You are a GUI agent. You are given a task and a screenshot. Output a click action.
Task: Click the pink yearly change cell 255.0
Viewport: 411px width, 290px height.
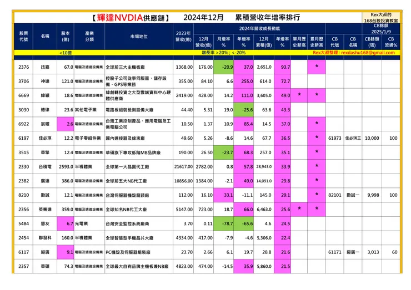[243, 81]
